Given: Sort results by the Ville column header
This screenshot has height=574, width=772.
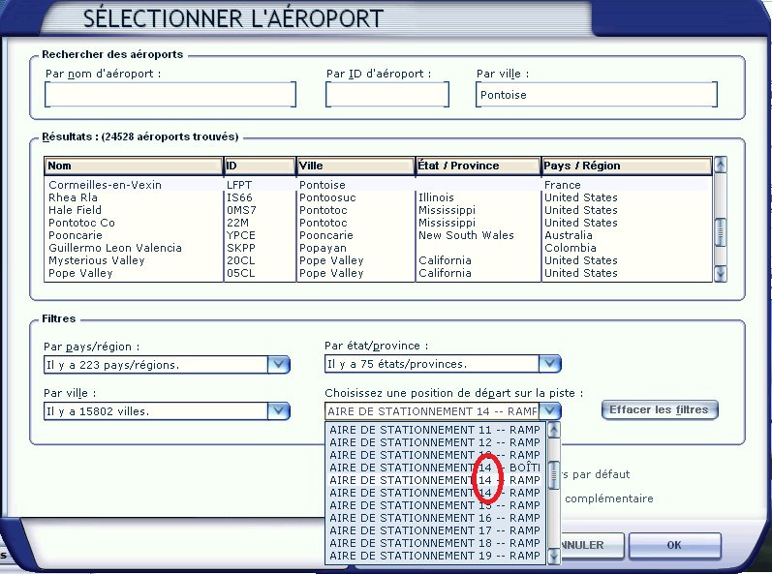Looking at the screenshot, I should [355, 166].
